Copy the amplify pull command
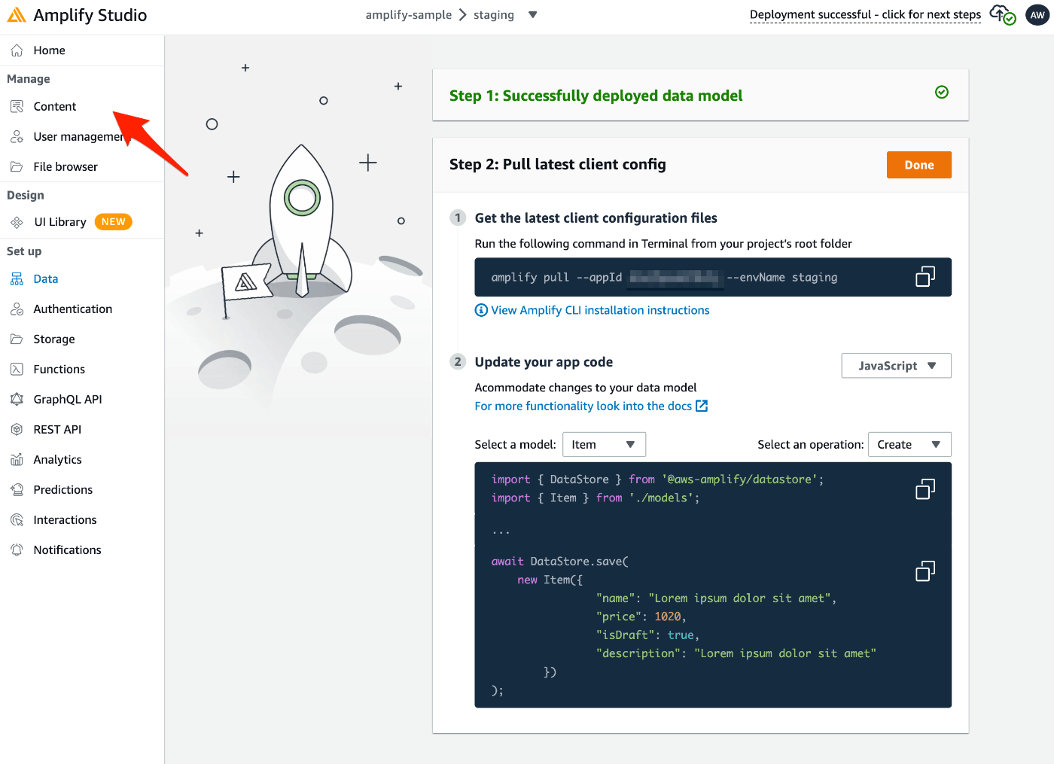This screenshot has width=1054, height=764. point(925,277)
